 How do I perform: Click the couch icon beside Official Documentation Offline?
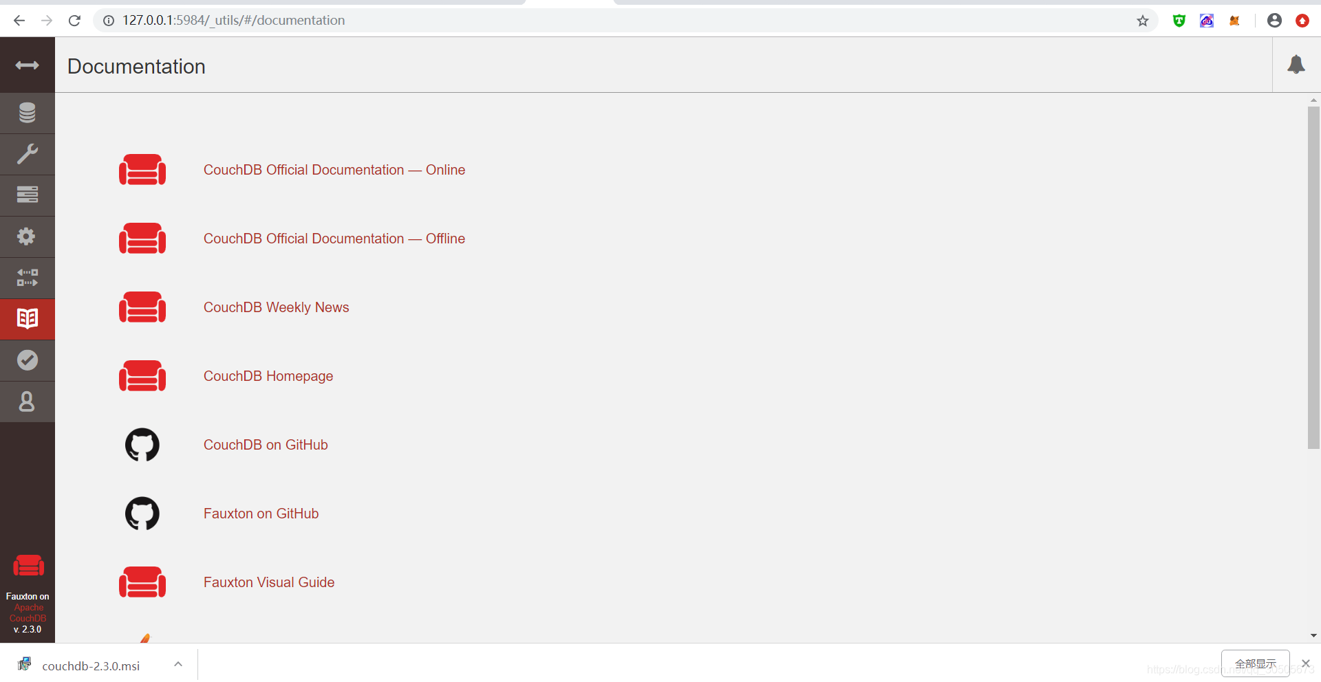point(142,239)
